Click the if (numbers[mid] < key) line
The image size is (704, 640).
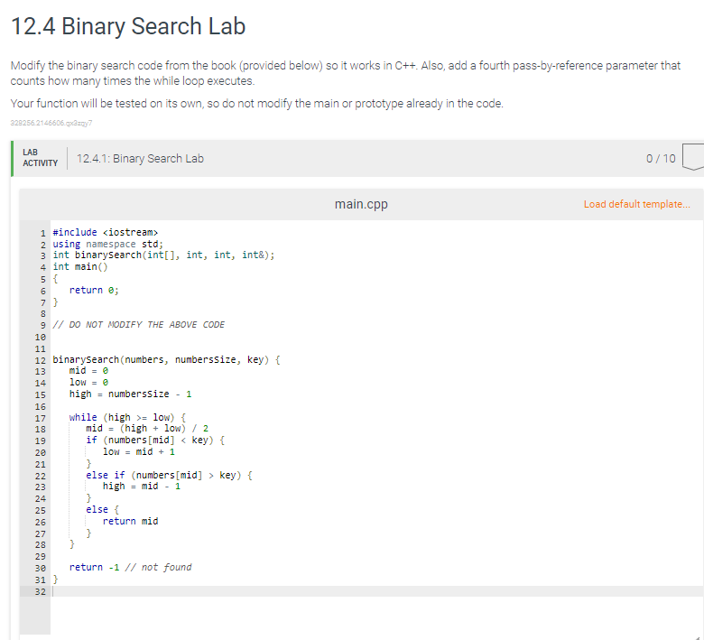(x=155, y=441)
